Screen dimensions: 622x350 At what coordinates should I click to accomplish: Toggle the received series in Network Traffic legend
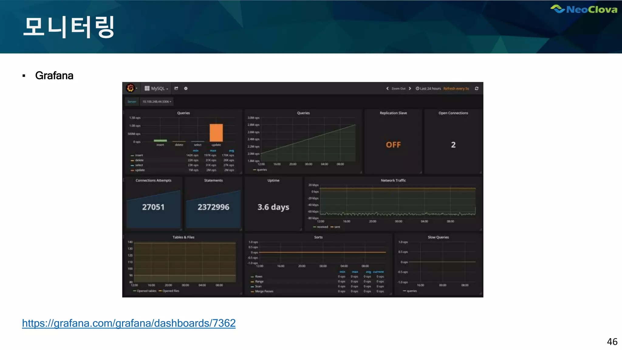(322, 227)
